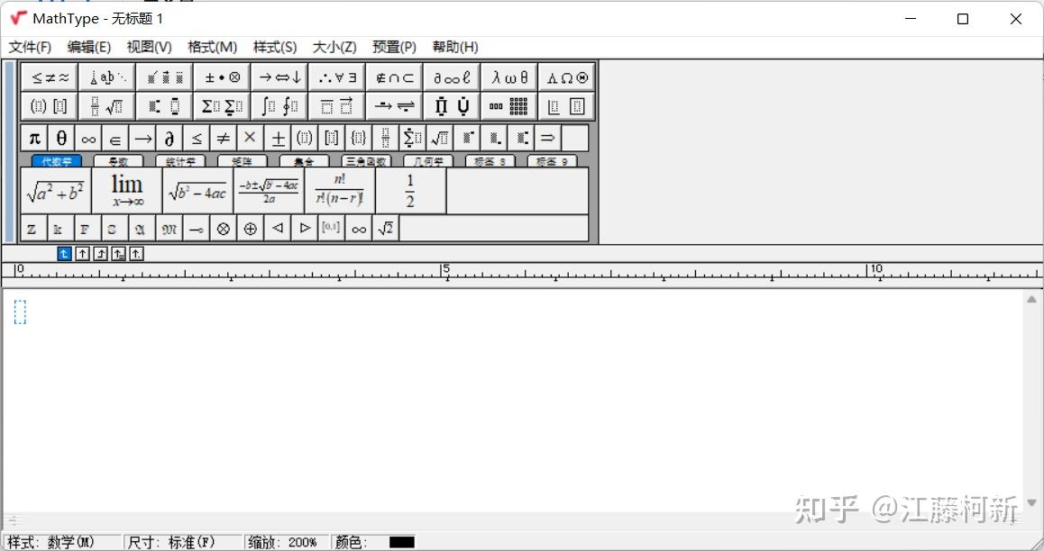This screenshot has width=1044, height=551.
Task: Click the 尺寸: 标准(F) status field
Action: [183, 542]
